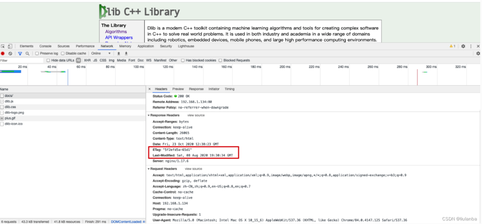
Task: Filter requests by Doc
Action: click(141, 61)
